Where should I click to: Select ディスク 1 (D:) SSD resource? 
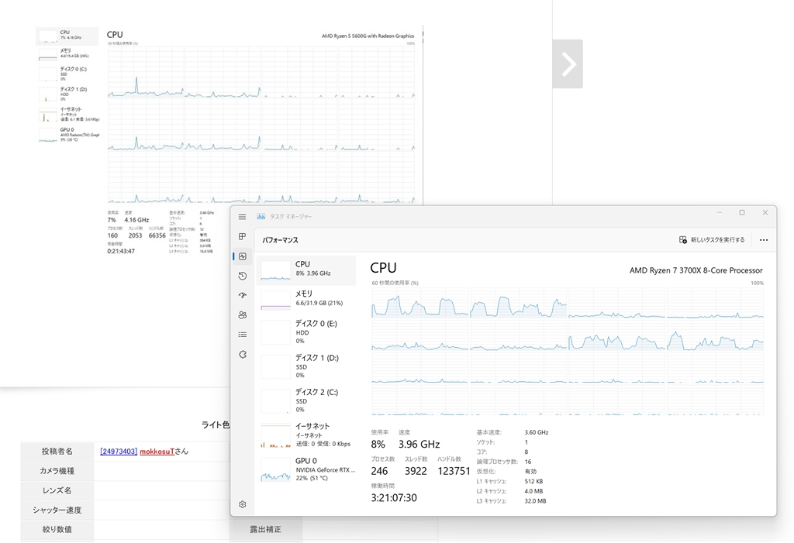click(306, 366)
